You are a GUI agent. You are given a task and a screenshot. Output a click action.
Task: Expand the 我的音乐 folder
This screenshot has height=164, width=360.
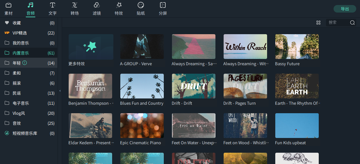click(20, 43)
